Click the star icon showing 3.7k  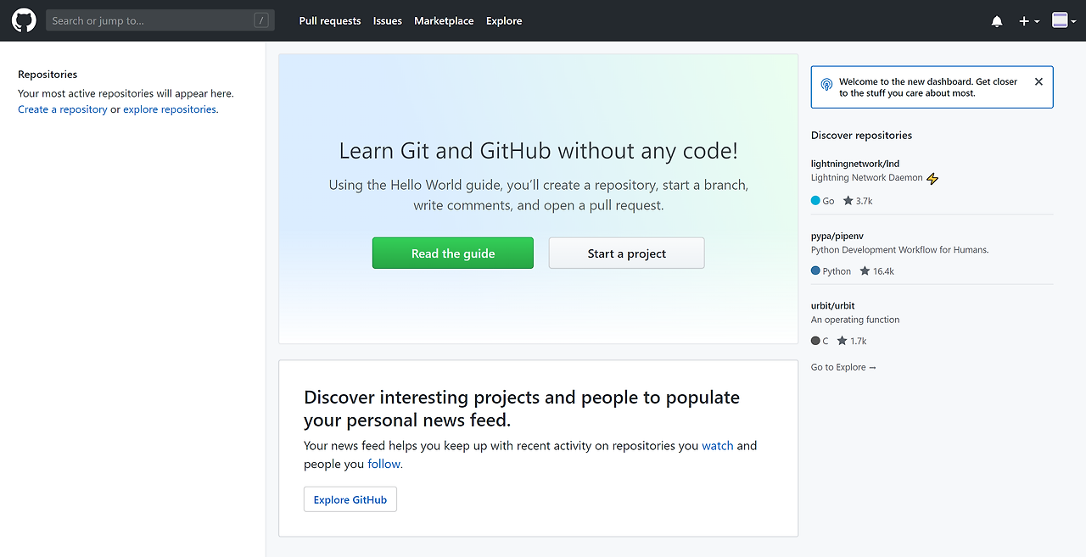coord(848,201)
